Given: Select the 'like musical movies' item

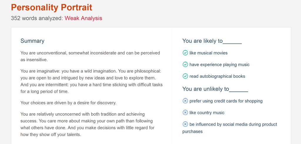Looking at the screenshot, I should click(x=208, y=53).
